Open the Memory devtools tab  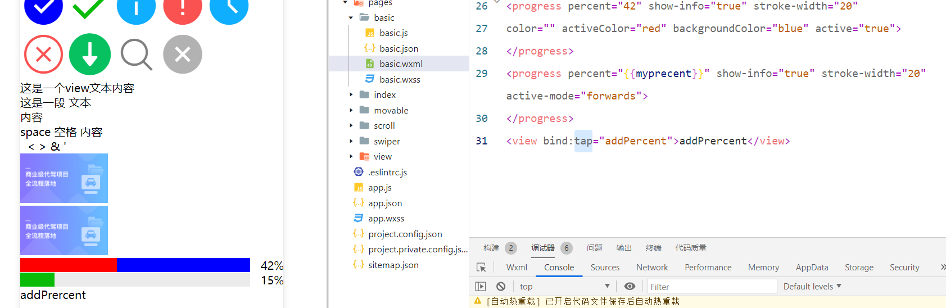[763, 268]
